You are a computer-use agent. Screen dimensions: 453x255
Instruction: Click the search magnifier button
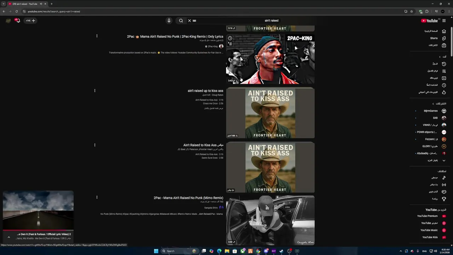181,21
